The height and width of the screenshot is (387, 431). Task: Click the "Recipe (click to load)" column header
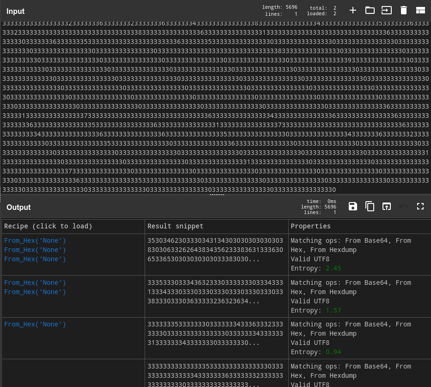tap(49, 226)
